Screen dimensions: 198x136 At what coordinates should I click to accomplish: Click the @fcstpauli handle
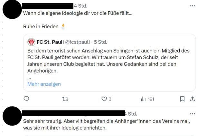pos(78,42)
